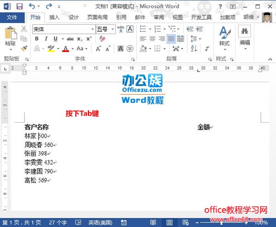Increase paragraph indent

point(199,29)
